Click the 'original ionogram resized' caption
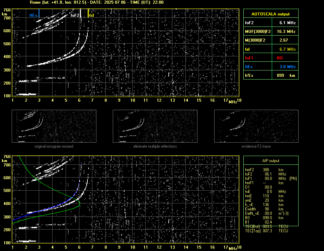324x251 pixels. 54,146
